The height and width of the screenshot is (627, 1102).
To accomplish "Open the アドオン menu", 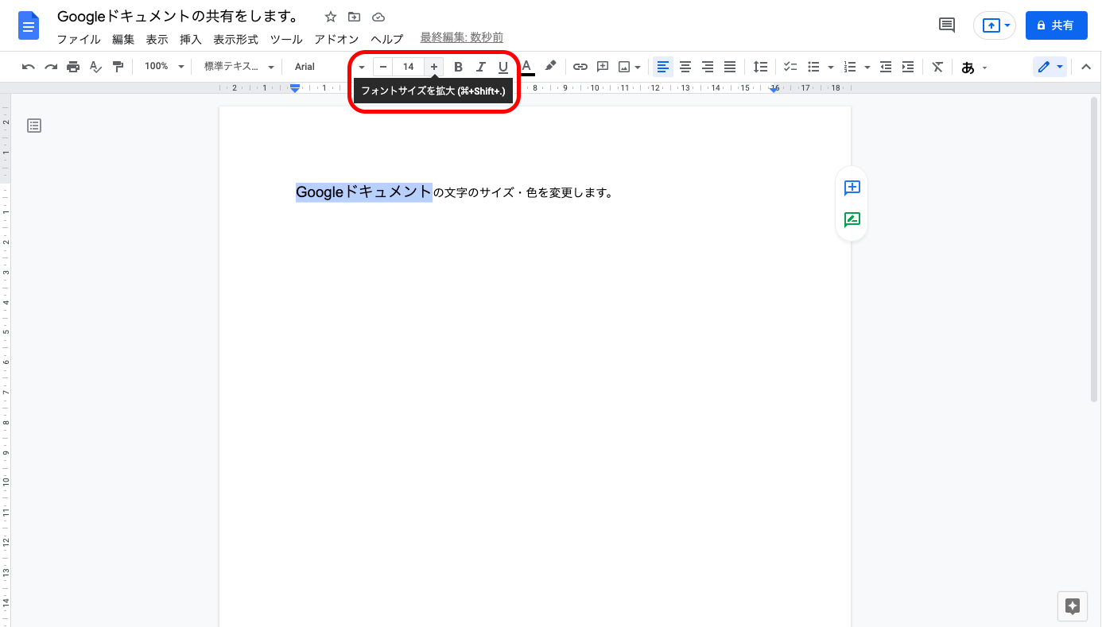I will [x=336, y=39].
